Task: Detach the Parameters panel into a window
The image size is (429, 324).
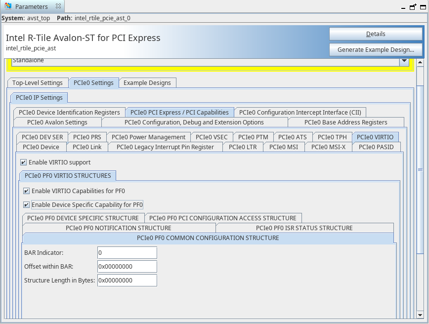Action: click(413, 6)
